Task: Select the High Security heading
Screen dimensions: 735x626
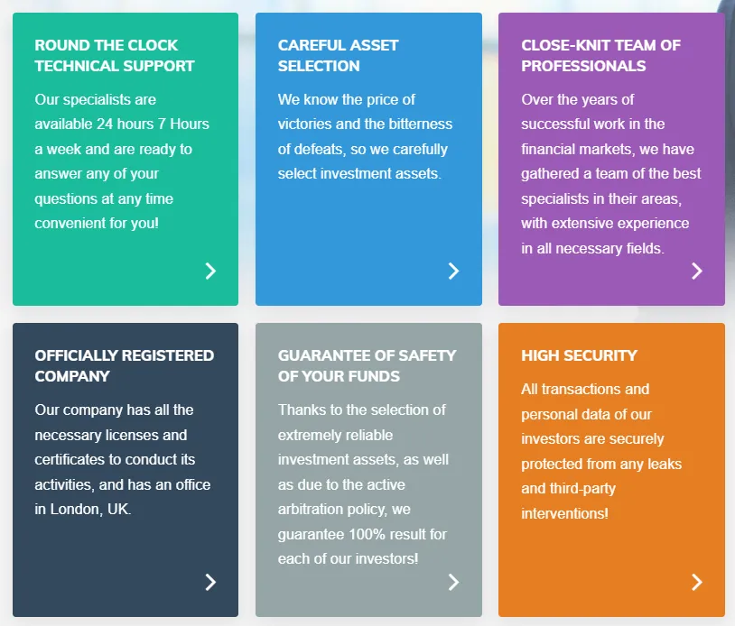Action: (579, 355)
